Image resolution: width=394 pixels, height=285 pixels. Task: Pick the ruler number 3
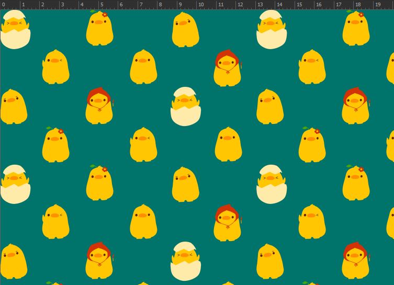pos(63,5)
